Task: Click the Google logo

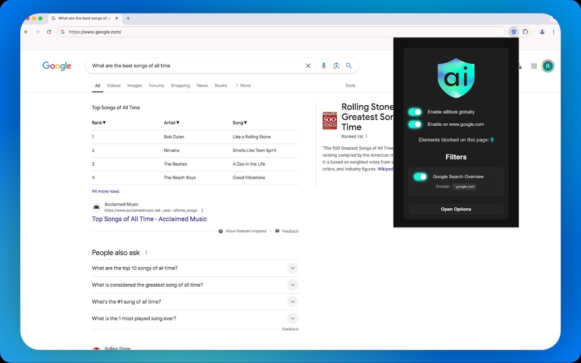Action: click(57, 66)
